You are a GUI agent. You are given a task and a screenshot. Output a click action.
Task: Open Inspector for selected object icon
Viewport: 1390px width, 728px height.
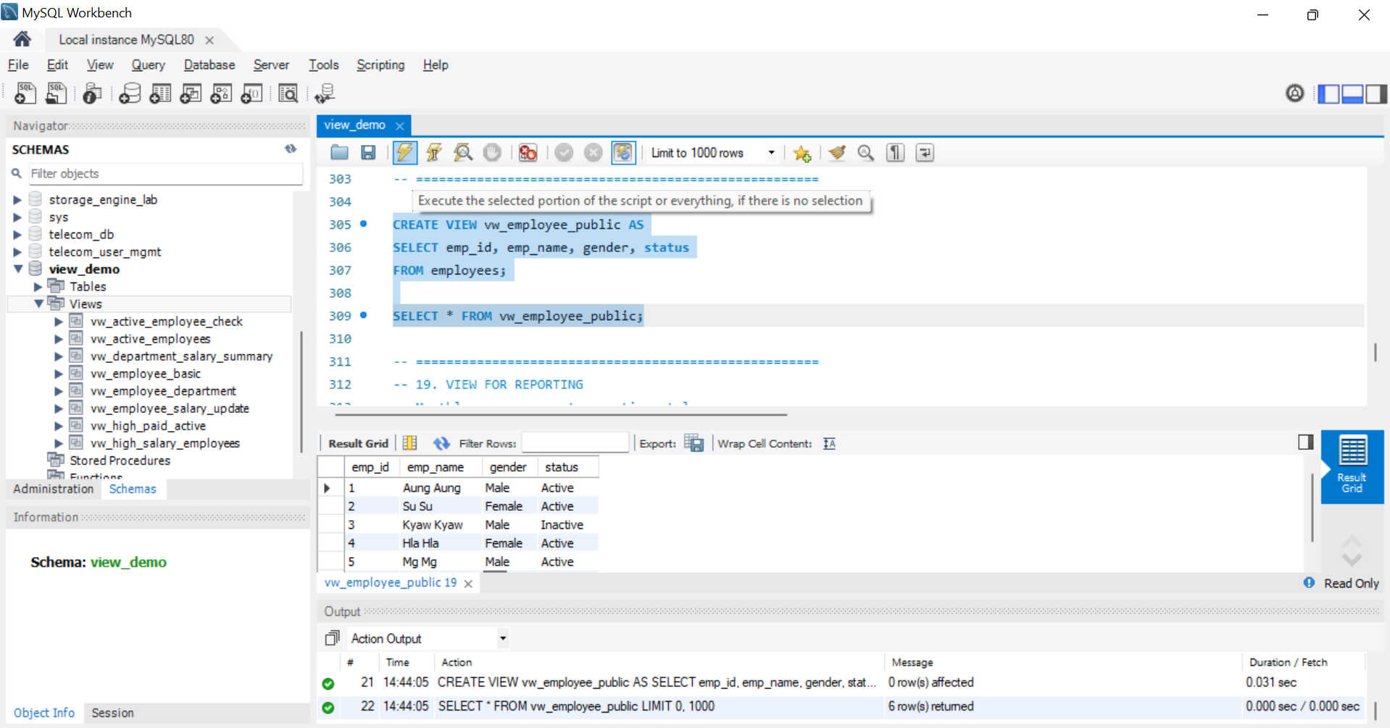(x=92, y=93)
